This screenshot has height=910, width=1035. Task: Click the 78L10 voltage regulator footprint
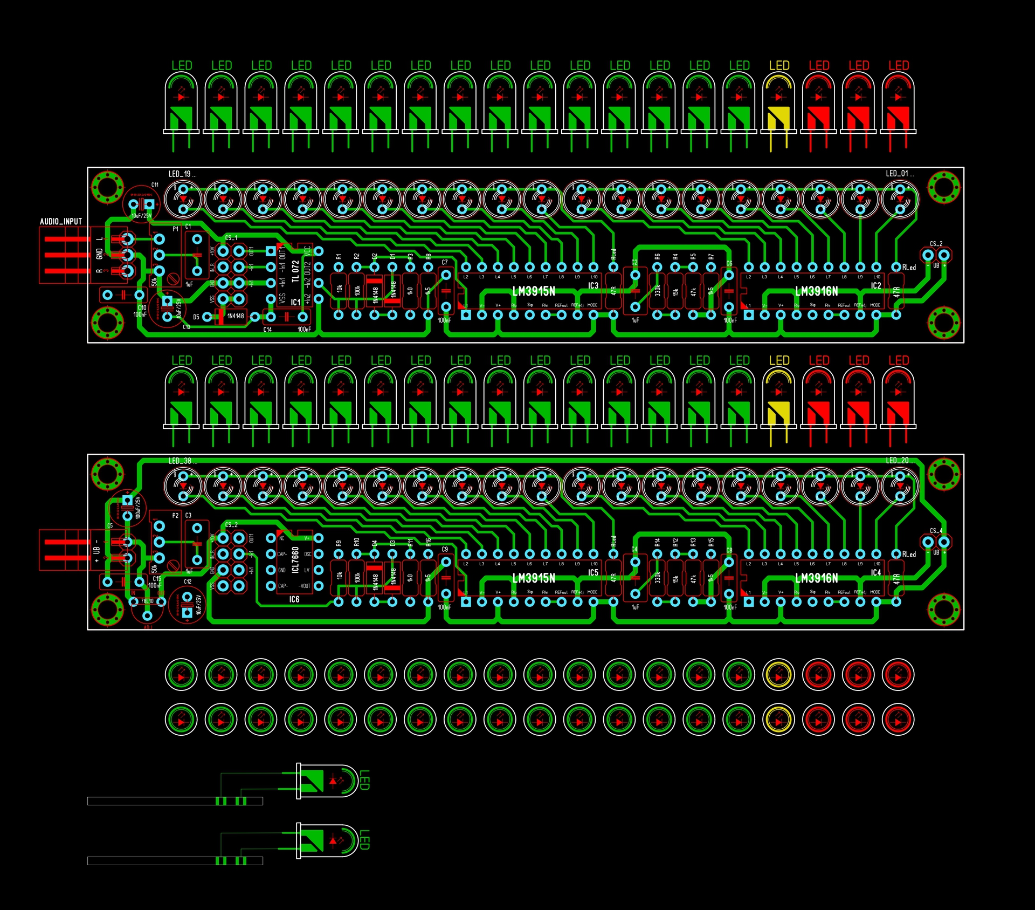tap(147, 604)
